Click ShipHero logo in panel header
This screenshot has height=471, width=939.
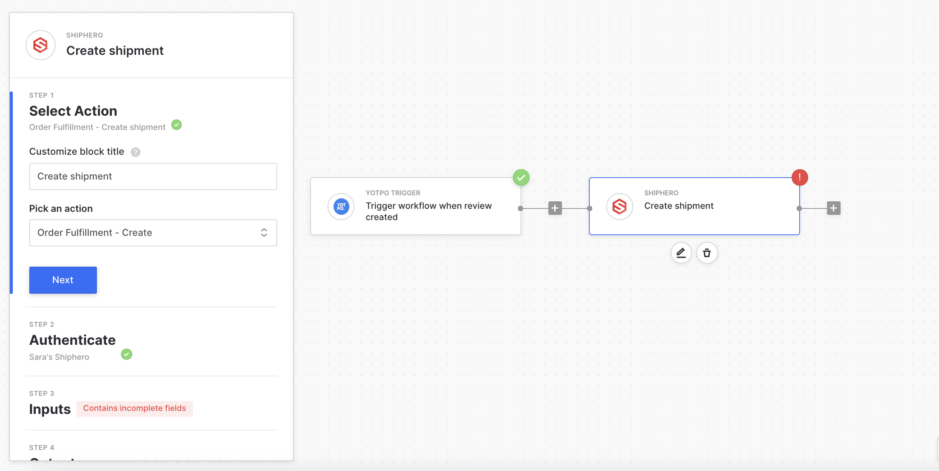(x=41, y=45)
